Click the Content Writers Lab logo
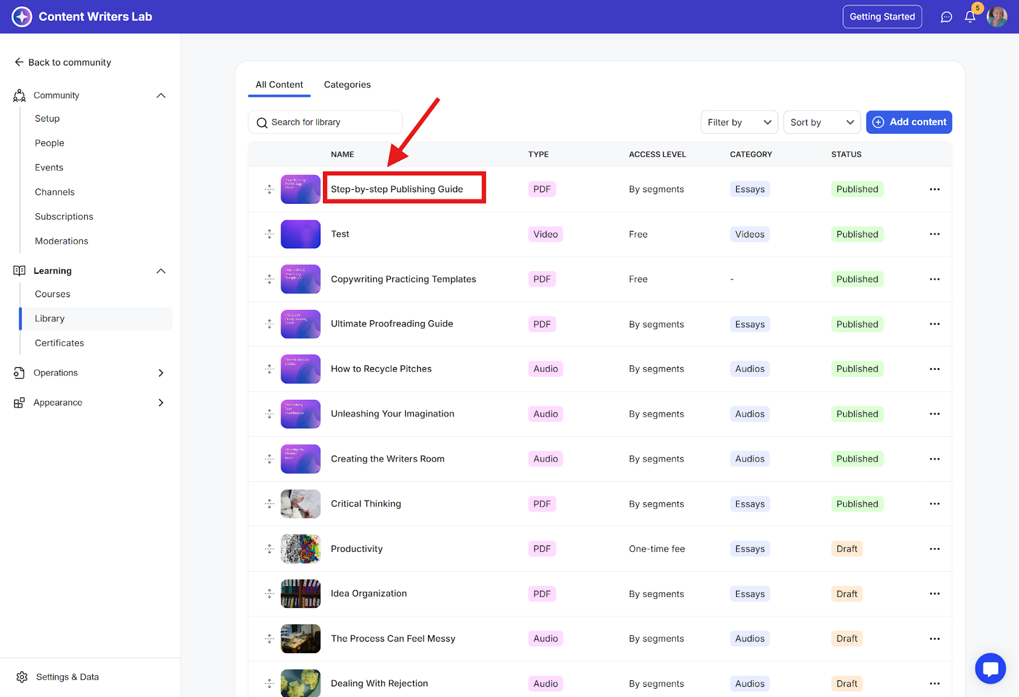The height and width of the screenshot is (697, 1019). pos(22,17)
